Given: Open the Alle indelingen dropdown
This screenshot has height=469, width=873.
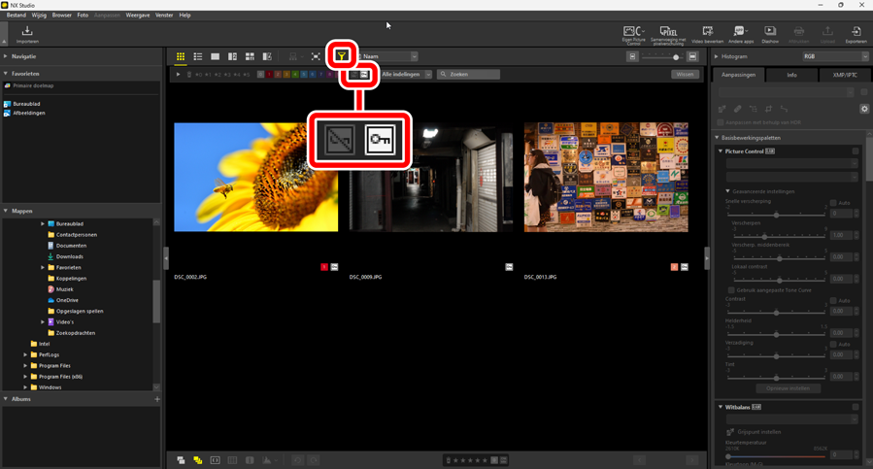Looking at the screenshot, I should [x=406, y=74].
